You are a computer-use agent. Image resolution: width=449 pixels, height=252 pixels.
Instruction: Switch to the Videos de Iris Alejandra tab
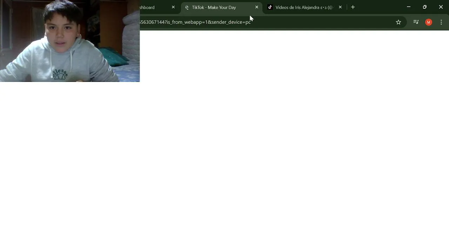point(304,7)
